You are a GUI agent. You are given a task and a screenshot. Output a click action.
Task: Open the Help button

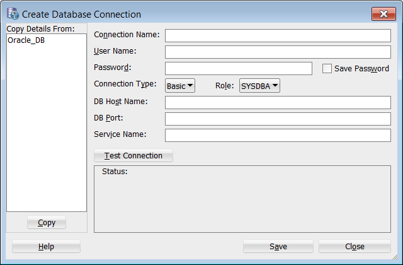[x=46, y=247]
